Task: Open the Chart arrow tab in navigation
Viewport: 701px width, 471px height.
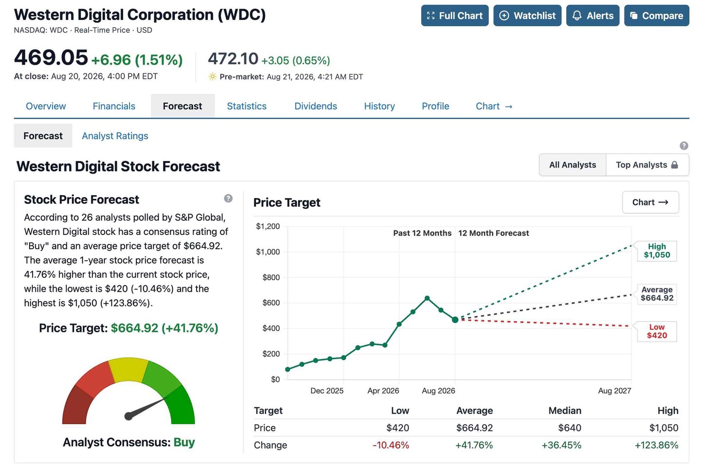Action: click(494, 106)
